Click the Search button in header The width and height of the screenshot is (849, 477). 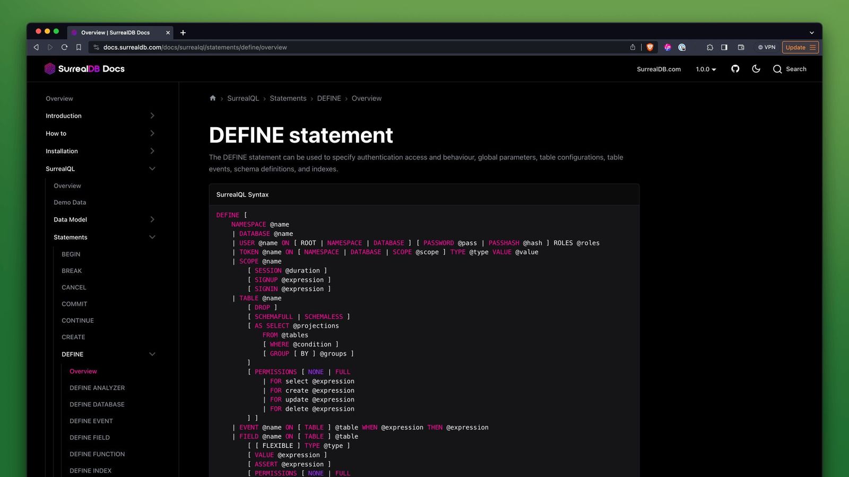coord(790,69)
